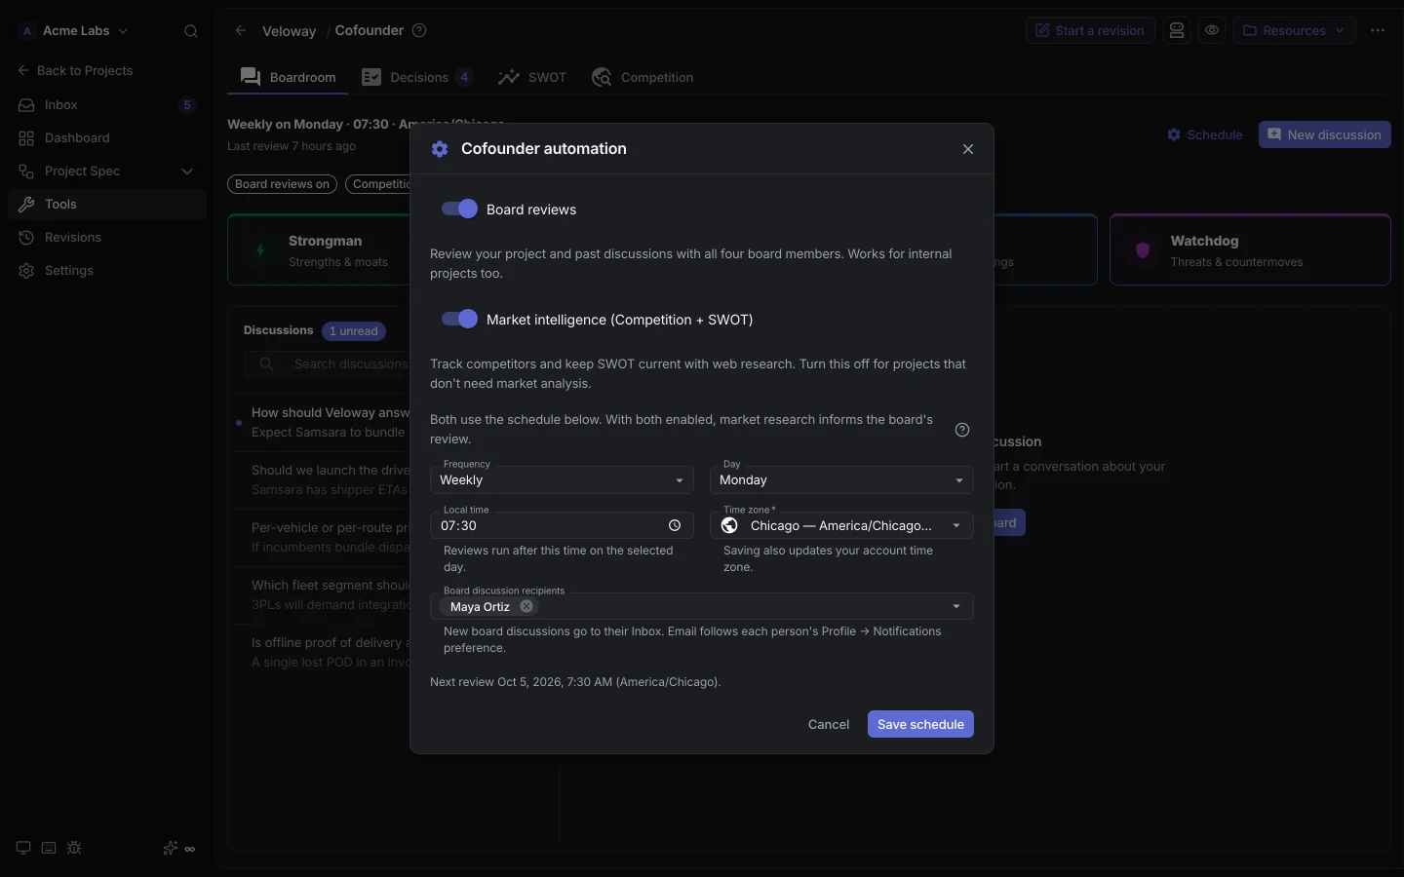Open the clock picker in Local time
Viewport: 1404px width, 877px height.
[x=675, y=525]
